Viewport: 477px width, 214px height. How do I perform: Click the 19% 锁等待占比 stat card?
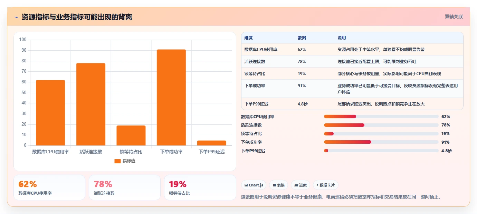(200, 187)
